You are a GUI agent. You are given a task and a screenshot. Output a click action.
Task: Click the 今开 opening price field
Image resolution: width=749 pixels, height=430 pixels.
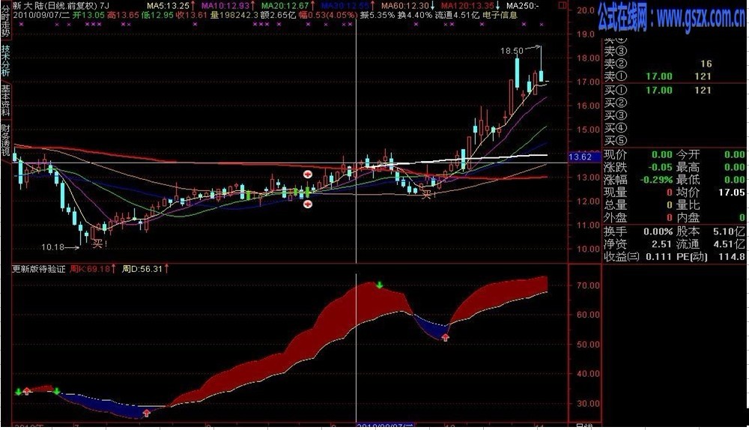point(711,155)
